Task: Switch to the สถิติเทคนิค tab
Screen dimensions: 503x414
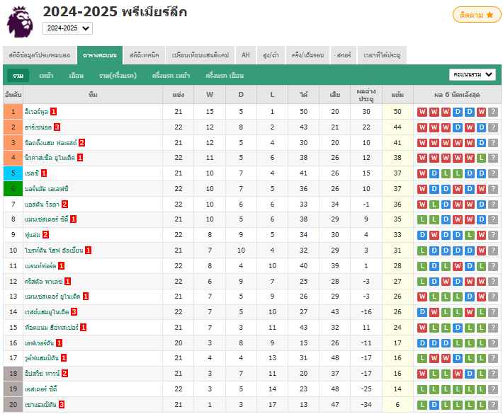Action: tap(145, 55)
